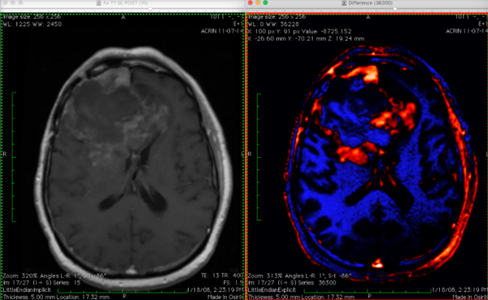Click the image slider thumb above T1 image
The image size is (488, 300).
[150, 9]
